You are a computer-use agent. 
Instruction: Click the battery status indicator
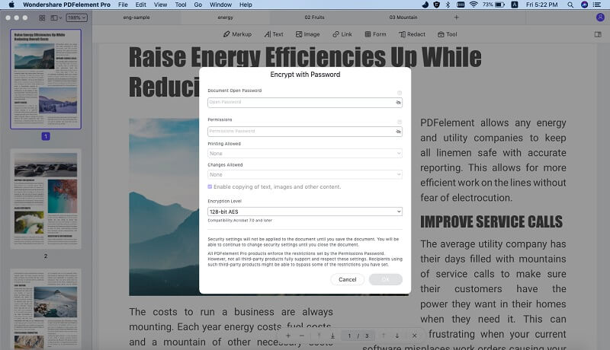pos(494,5)
